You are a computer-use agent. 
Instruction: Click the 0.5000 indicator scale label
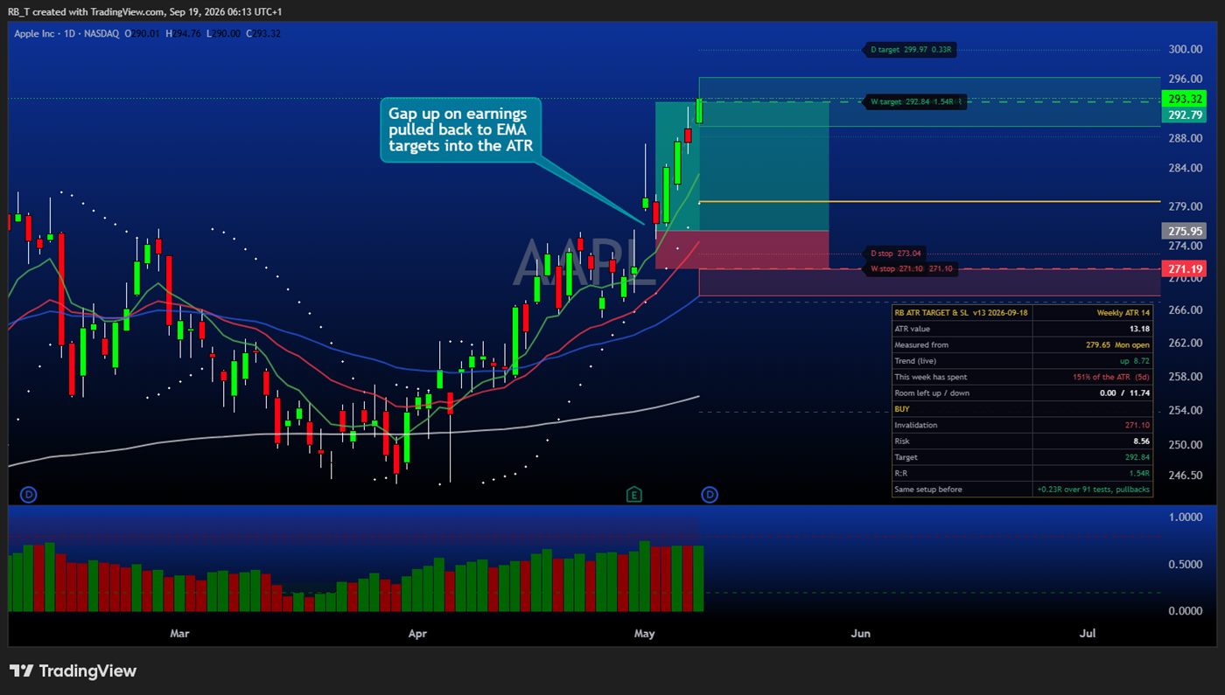coord(1186,564)
